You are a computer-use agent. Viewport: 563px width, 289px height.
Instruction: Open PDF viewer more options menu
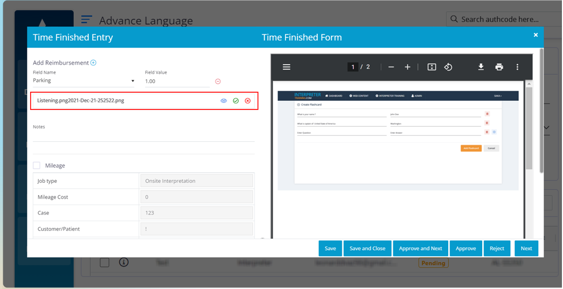pos(517,67)
